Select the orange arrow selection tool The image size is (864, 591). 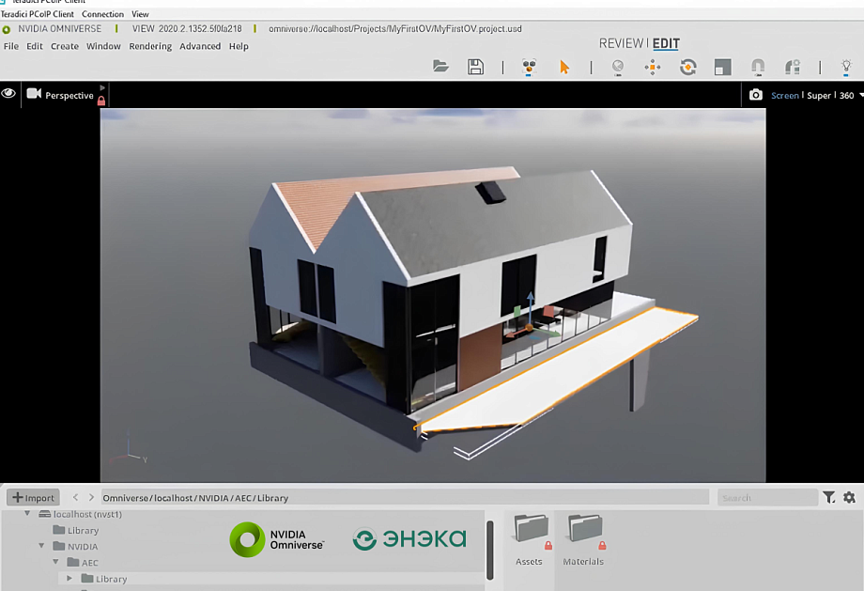coord(564,67)
